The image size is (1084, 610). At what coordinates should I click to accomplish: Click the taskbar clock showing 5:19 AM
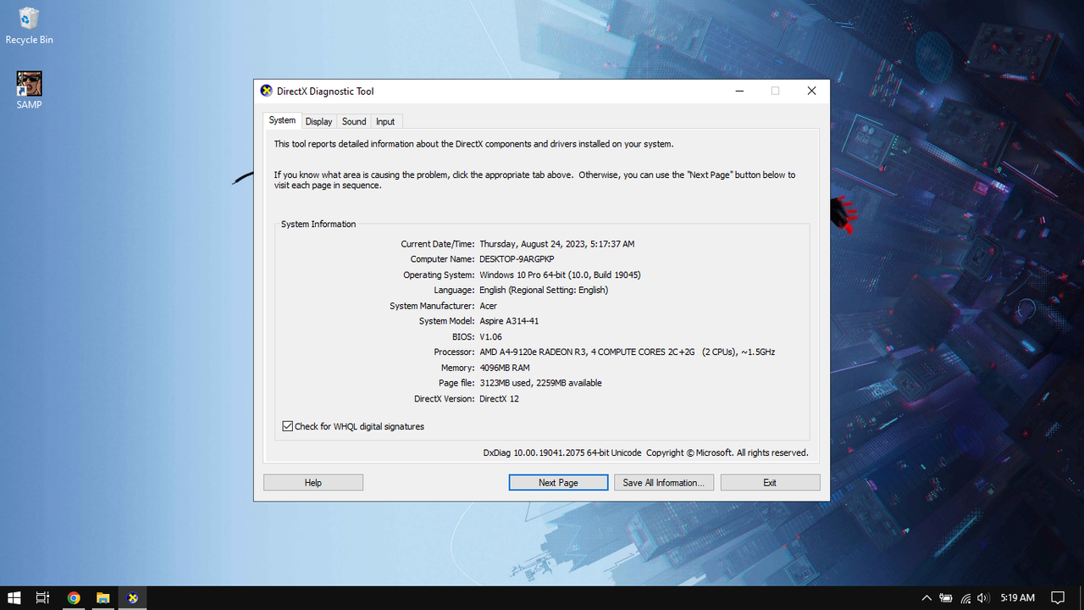coord(1017,597)
